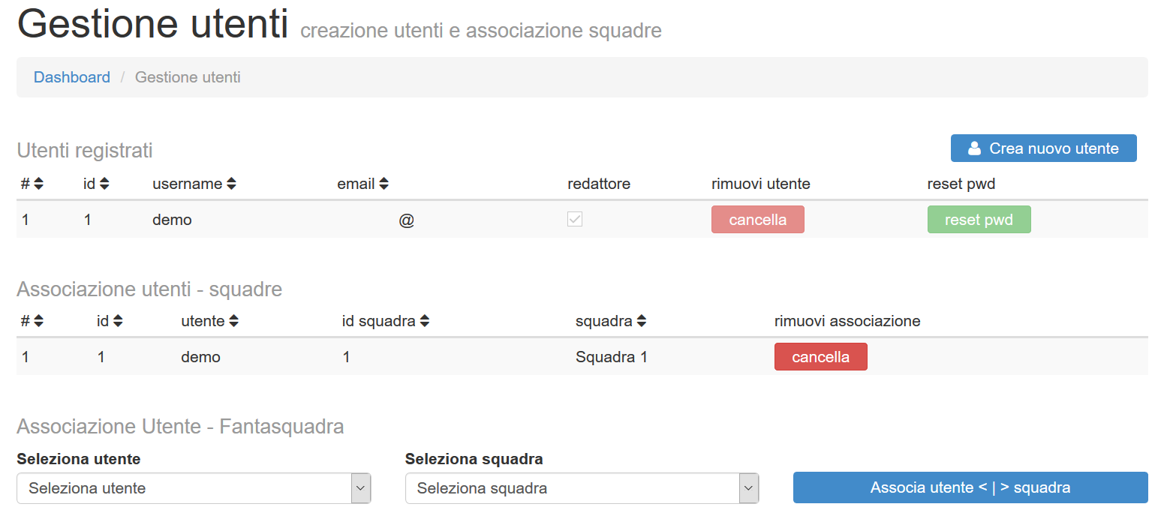
Task: Delete demo user with cancella button
Action: pyautogui.click(x=757, y=220)
